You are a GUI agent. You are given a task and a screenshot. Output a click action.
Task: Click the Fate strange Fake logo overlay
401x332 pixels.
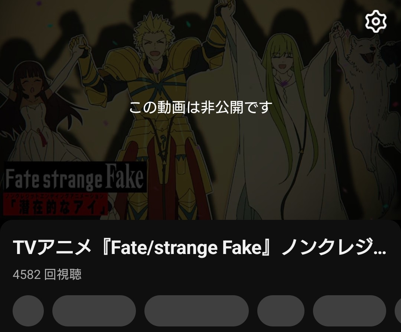[x=75, y=177]
